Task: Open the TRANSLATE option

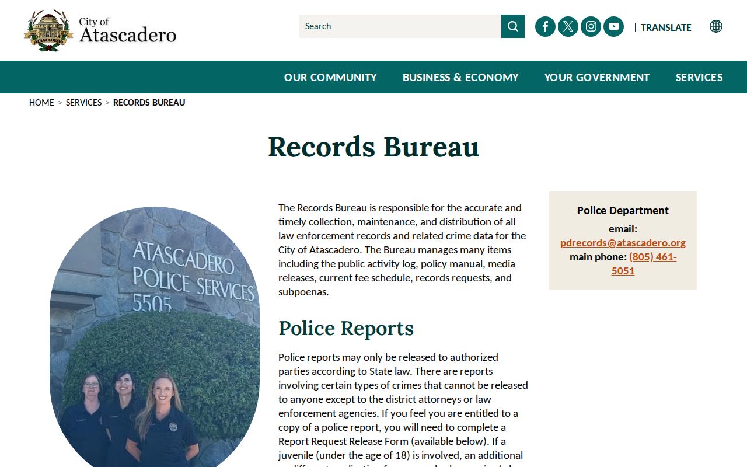Action: (x=666, y=27)
